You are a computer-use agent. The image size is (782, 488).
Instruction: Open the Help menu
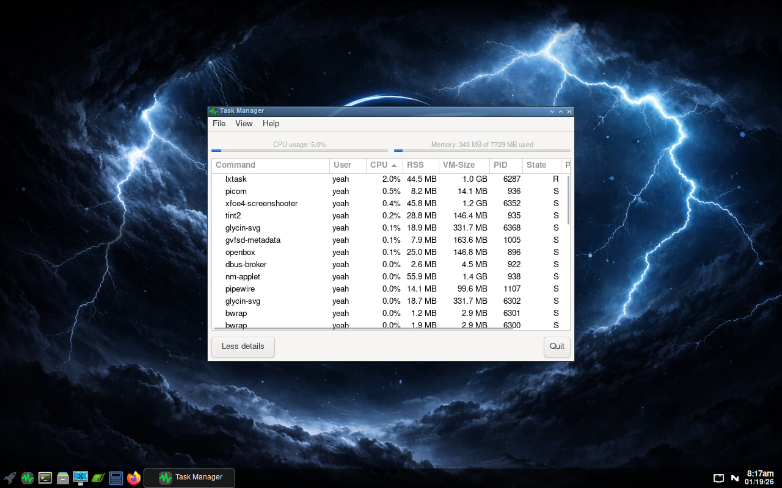coord(271,124)
